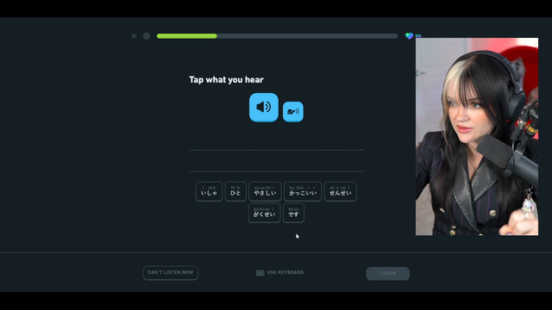Click the Check button

387,274
